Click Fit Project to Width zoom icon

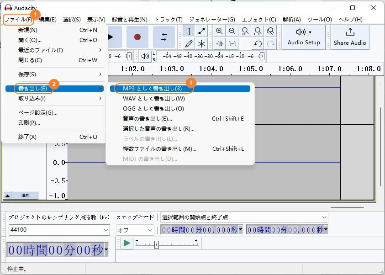(x=257, y=31)
